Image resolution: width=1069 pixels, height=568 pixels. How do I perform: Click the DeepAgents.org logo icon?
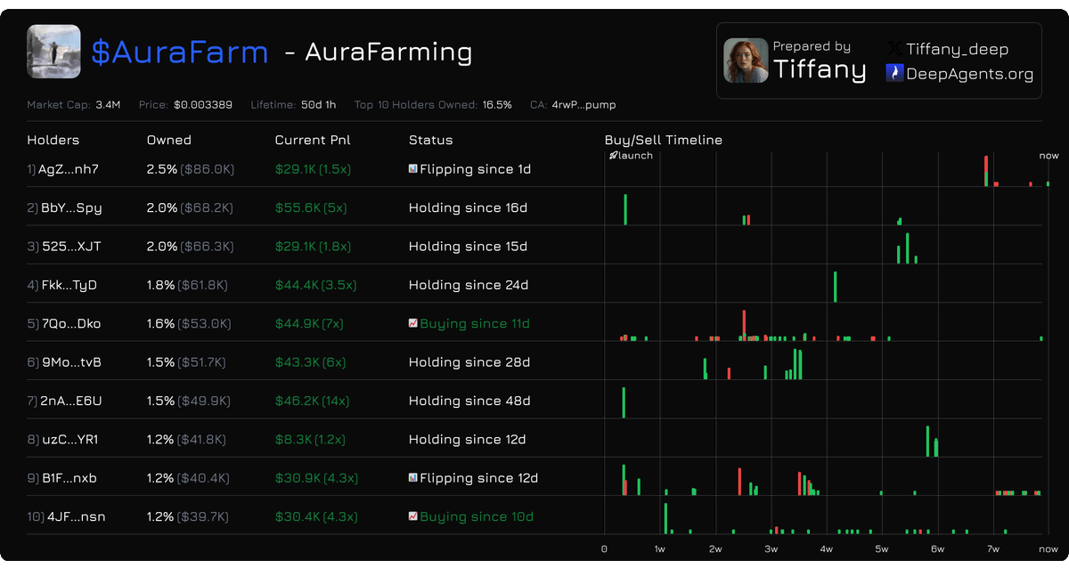click(x=894, y=73)
